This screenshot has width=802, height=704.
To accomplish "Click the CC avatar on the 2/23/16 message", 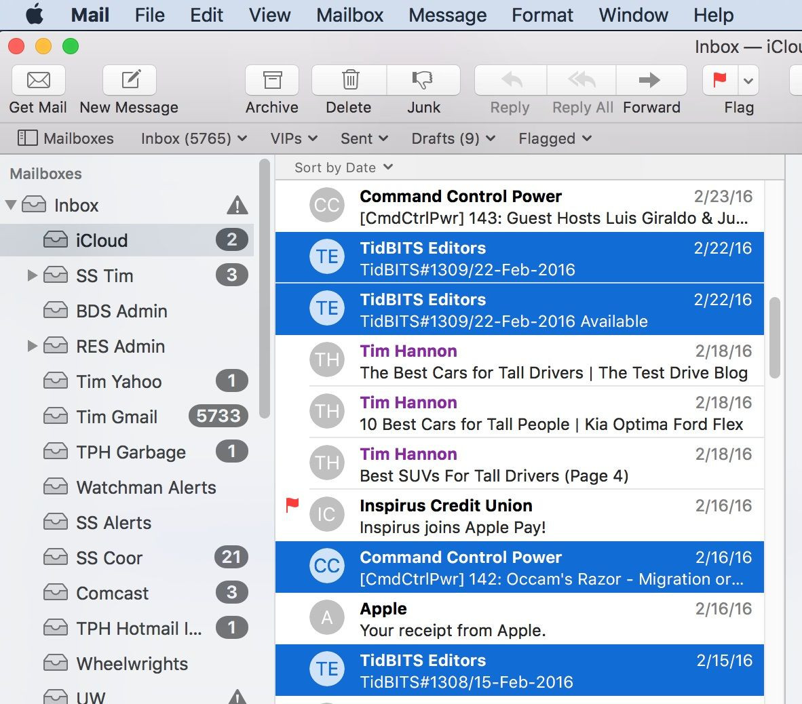I will pos(327,205).
